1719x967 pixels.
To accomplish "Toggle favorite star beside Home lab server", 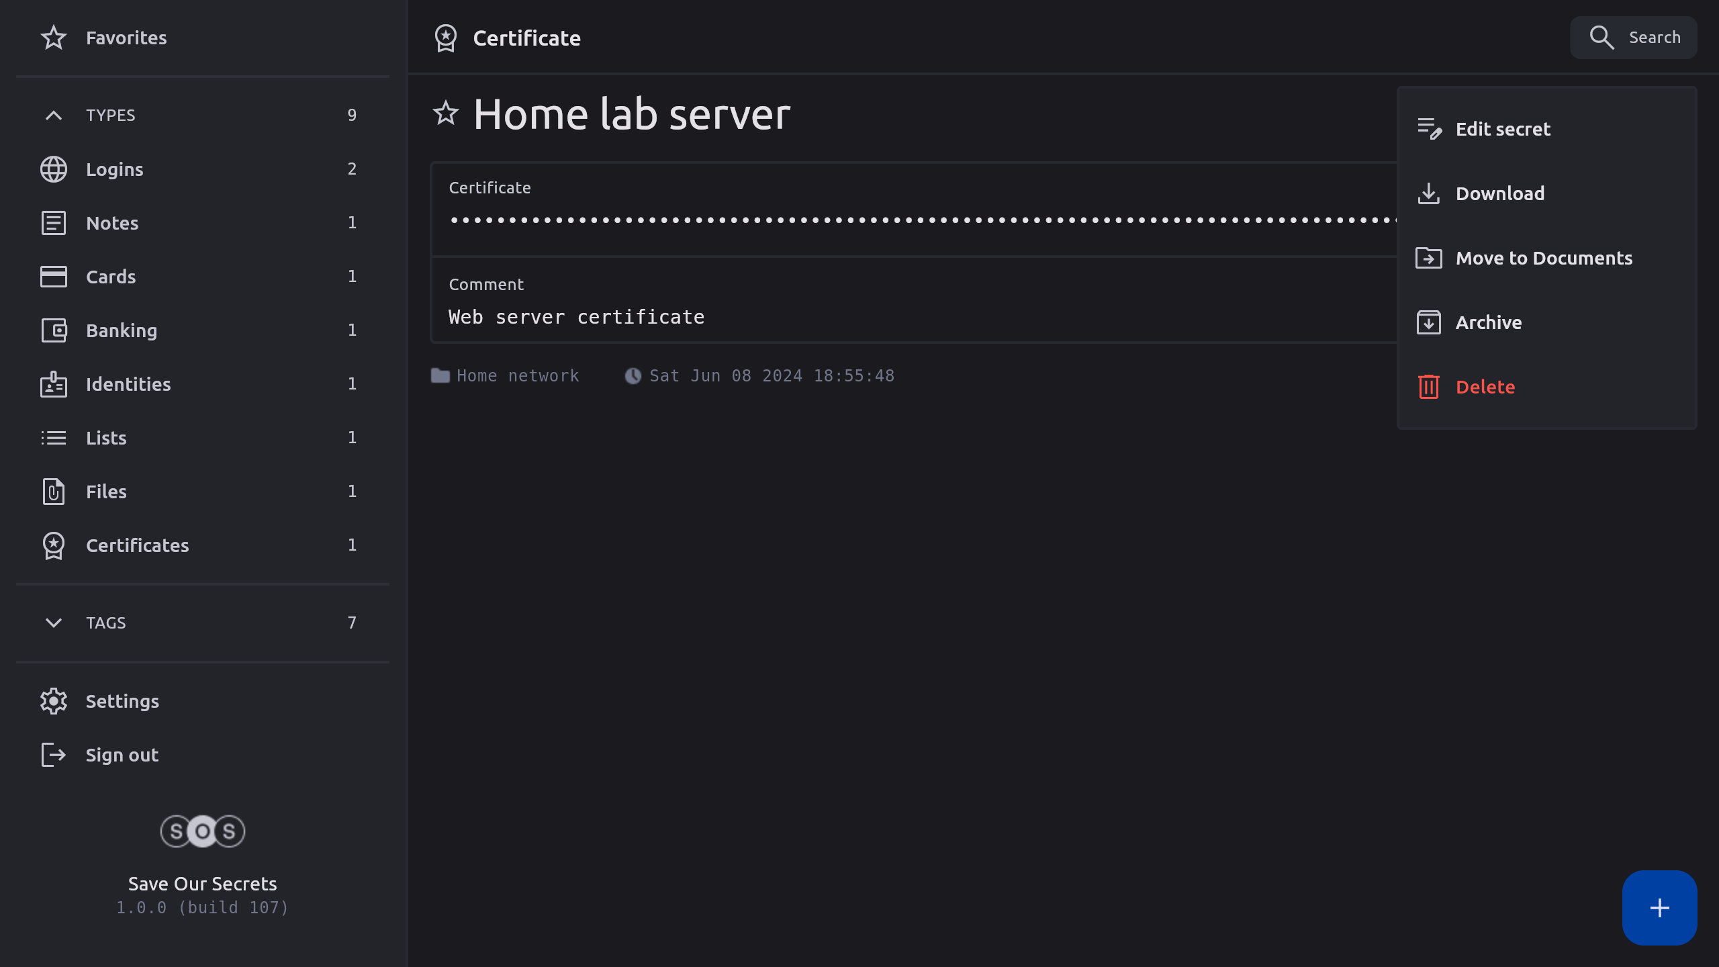I will [x=445, y=113].
